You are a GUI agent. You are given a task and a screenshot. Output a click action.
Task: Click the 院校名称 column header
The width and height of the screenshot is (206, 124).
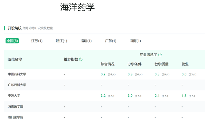click(15, 59)
